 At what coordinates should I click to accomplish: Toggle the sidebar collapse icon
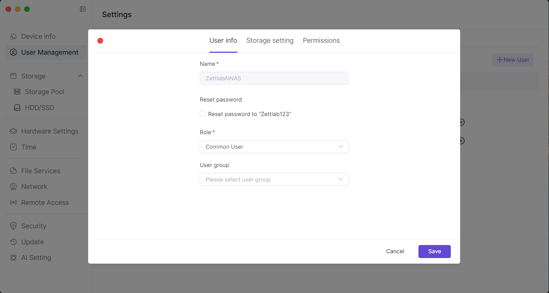coord(83,9)
